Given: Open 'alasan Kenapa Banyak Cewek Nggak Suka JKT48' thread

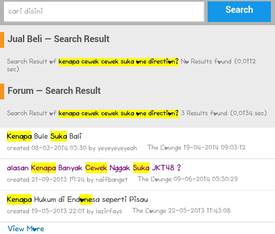Looking at the screenshot, I should tap(94, 168).
